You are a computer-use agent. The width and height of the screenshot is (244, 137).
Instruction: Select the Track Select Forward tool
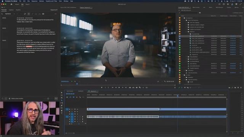(62, 95)
